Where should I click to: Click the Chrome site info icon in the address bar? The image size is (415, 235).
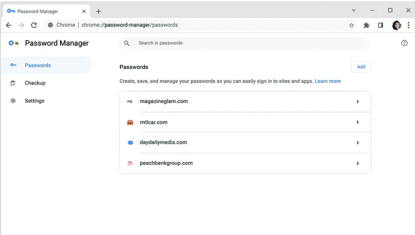click(x=50, y=25)
